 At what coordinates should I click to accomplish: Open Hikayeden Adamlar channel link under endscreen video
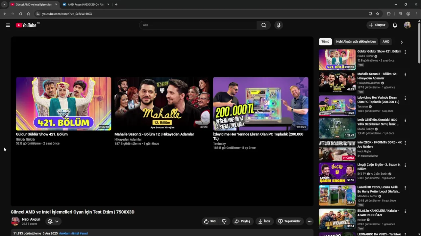[x=128, y=139]
